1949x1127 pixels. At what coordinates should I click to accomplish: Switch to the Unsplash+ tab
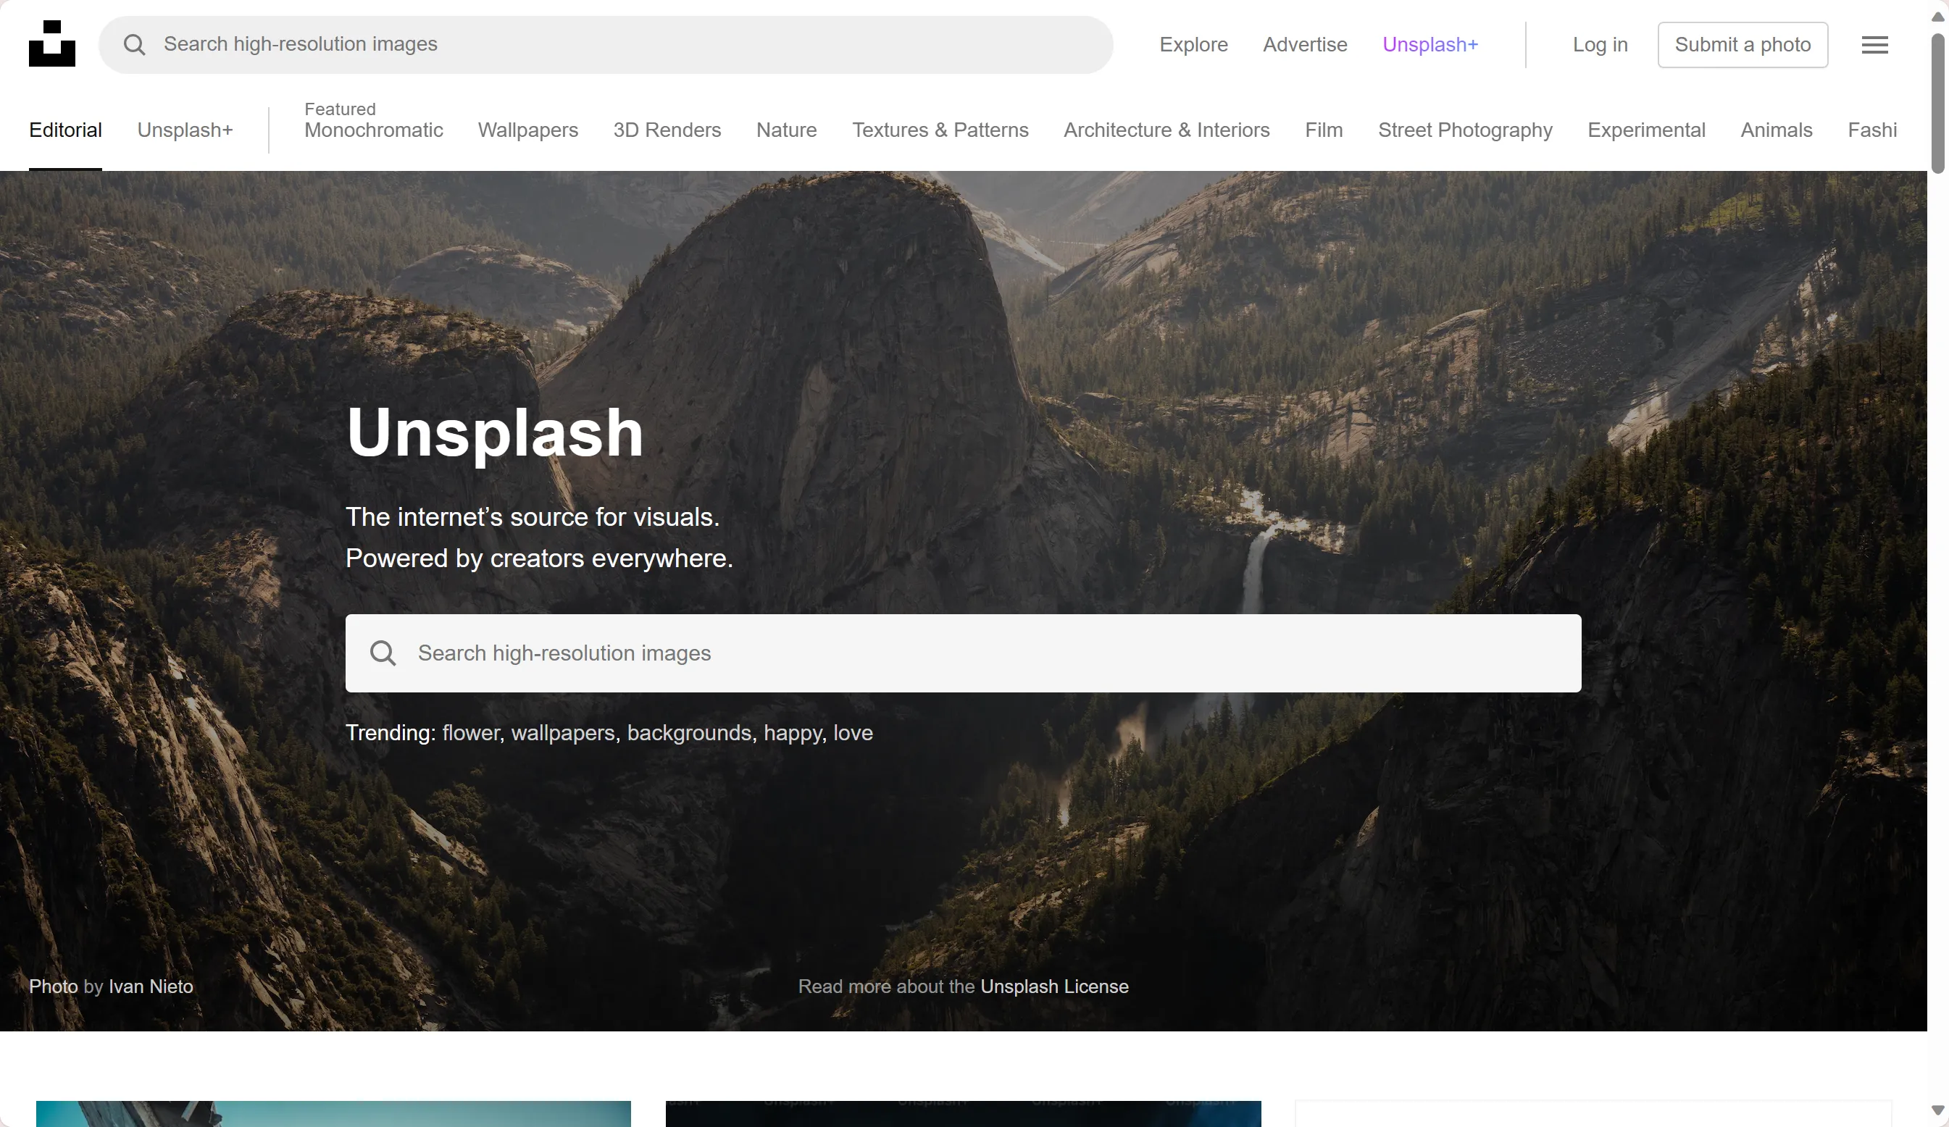(185, 130)
